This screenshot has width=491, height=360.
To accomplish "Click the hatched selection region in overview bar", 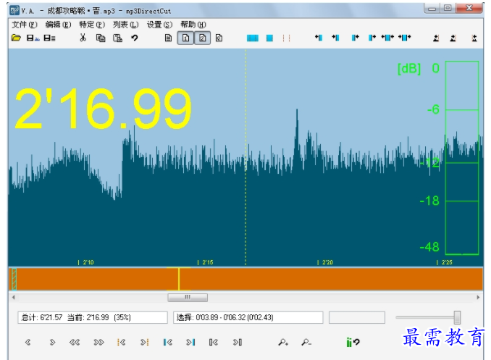I will click(14, 279).
